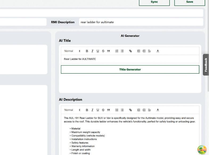Click the page vertical scrollbar
Screen dimensions: 209x155
[x=208, y=46]
